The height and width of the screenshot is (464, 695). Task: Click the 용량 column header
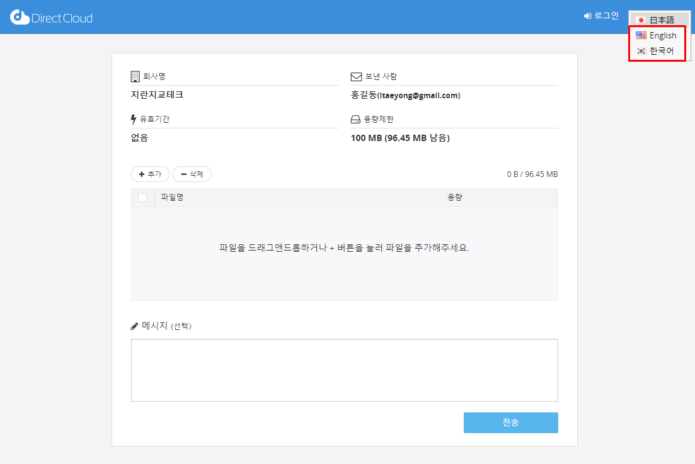pos(455,198)
